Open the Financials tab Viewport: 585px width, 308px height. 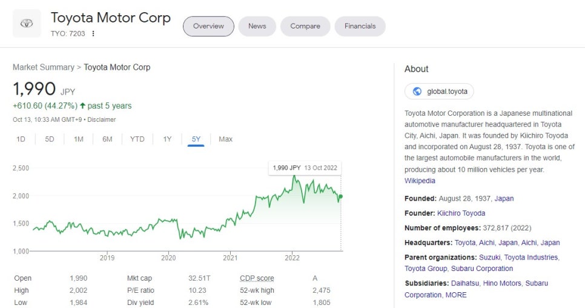pyautogui.click(x=360, y=26)
